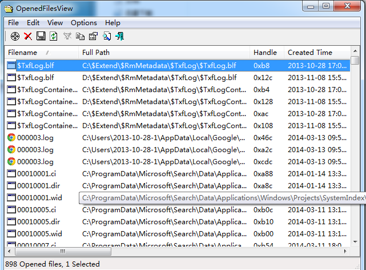The height and width of the screenshot is (270, 366).
Task: Click the copy selected items icon
Action: [x=80, y=36]
